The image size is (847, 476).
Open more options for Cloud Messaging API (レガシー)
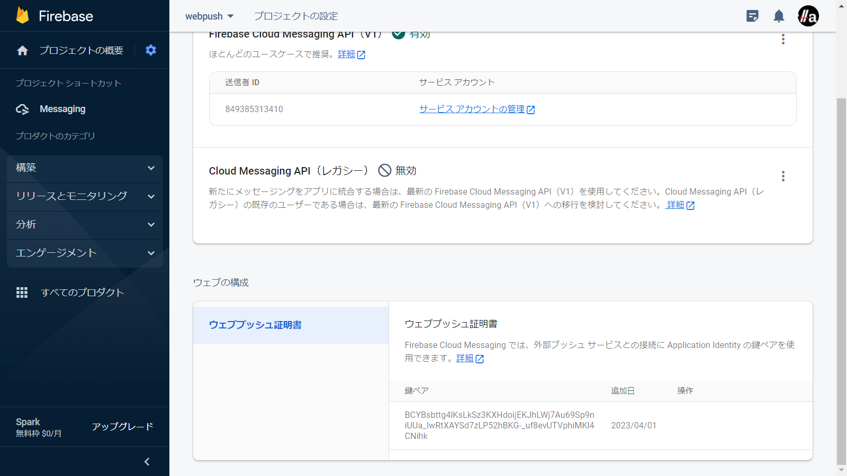[783, 176]
